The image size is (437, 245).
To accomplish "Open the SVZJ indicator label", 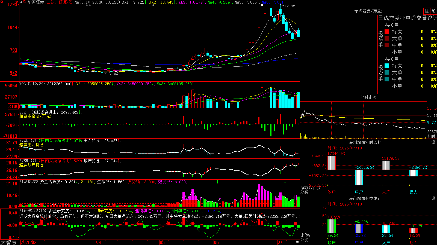I will [x=24, y=112].
